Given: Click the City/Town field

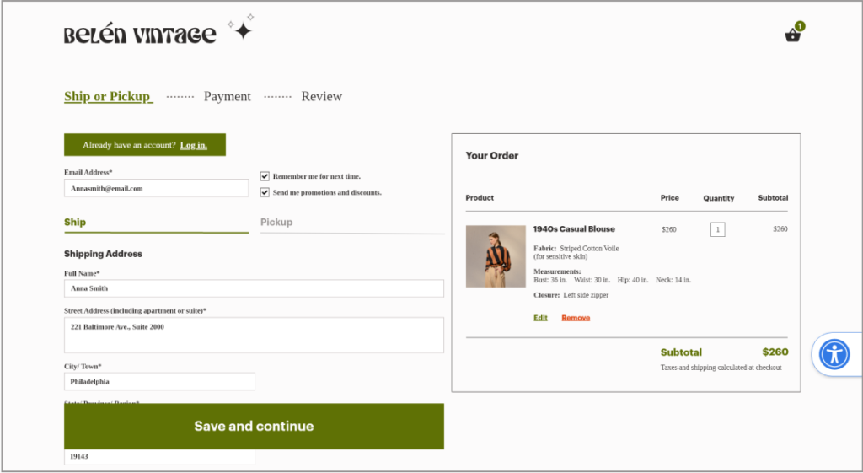Looking at the screenshot, I should click(x=159, y=382).
